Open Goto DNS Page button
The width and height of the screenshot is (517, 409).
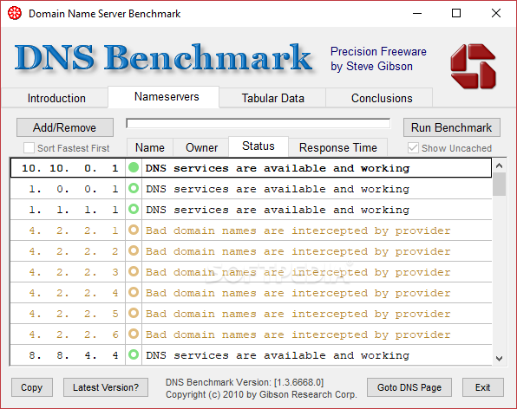[409, 387]
